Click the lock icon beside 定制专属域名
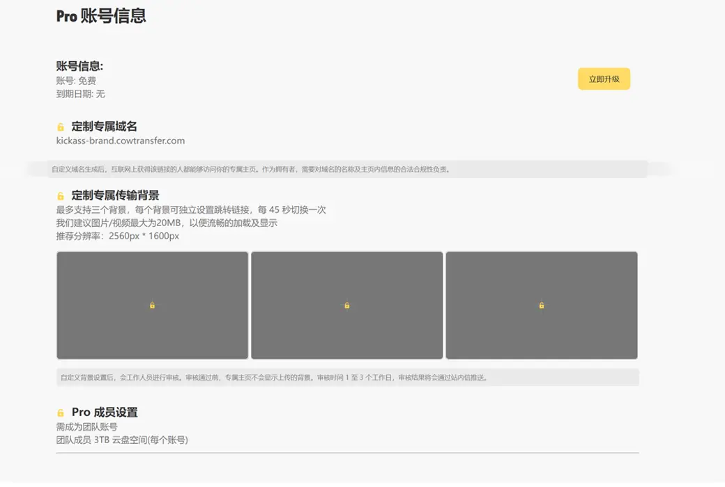Viewport: 725px width, 487px height. point(61,127)
